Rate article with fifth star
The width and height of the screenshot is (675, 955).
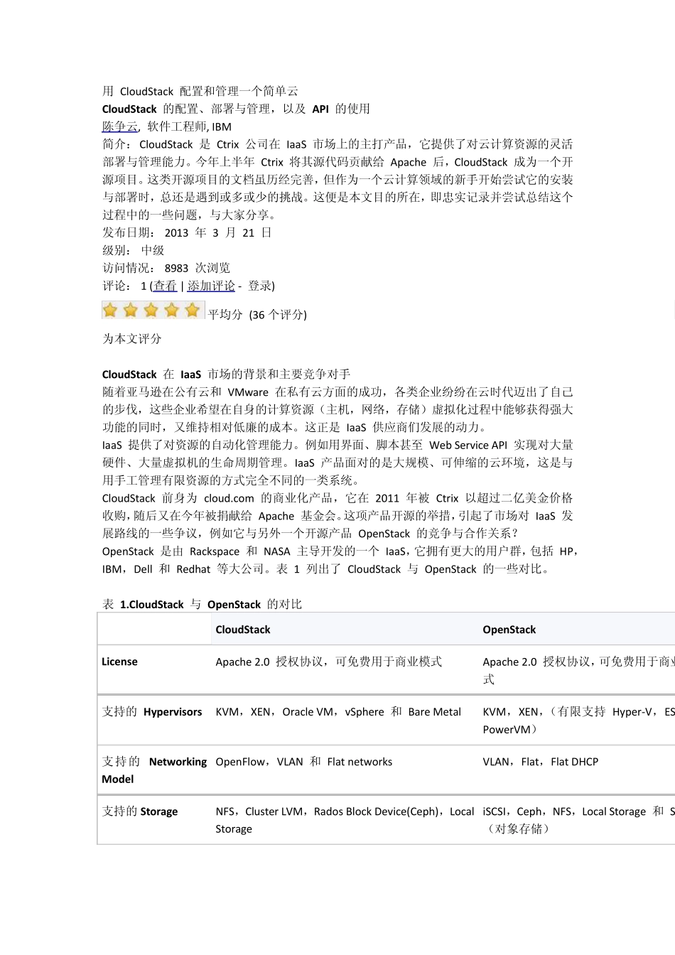click(x=193, y=310)
